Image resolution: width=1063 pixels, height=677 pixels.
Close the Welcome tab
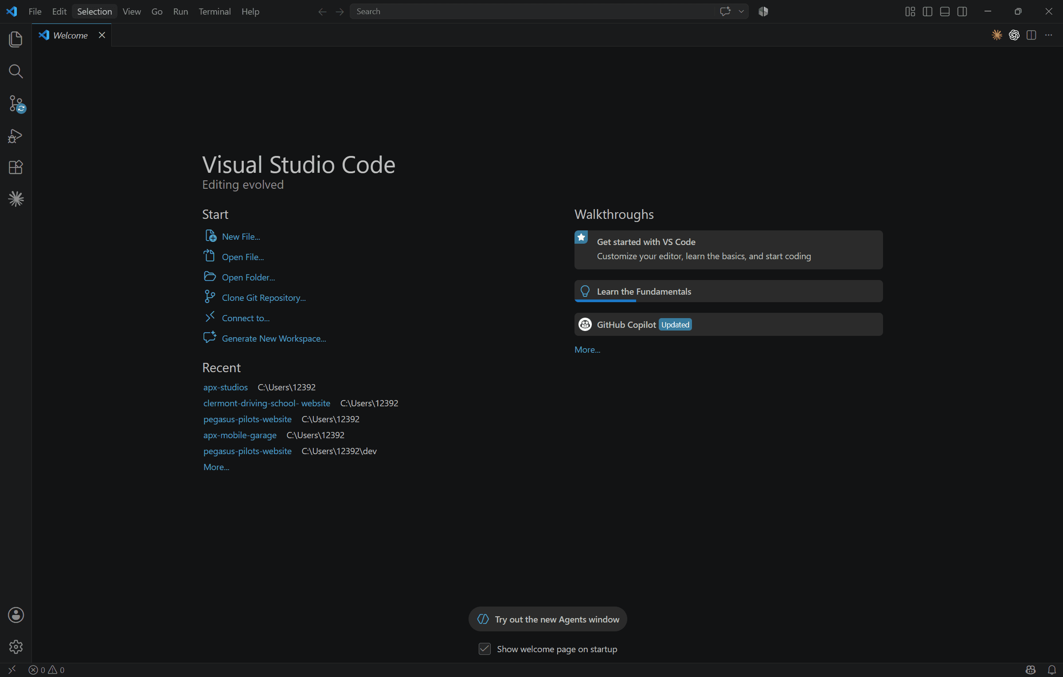(102, 35)
